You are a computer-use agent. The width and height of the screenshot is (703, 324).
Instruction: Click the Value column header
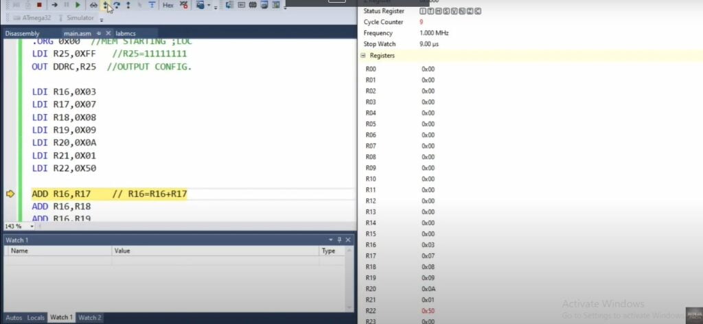215,251
